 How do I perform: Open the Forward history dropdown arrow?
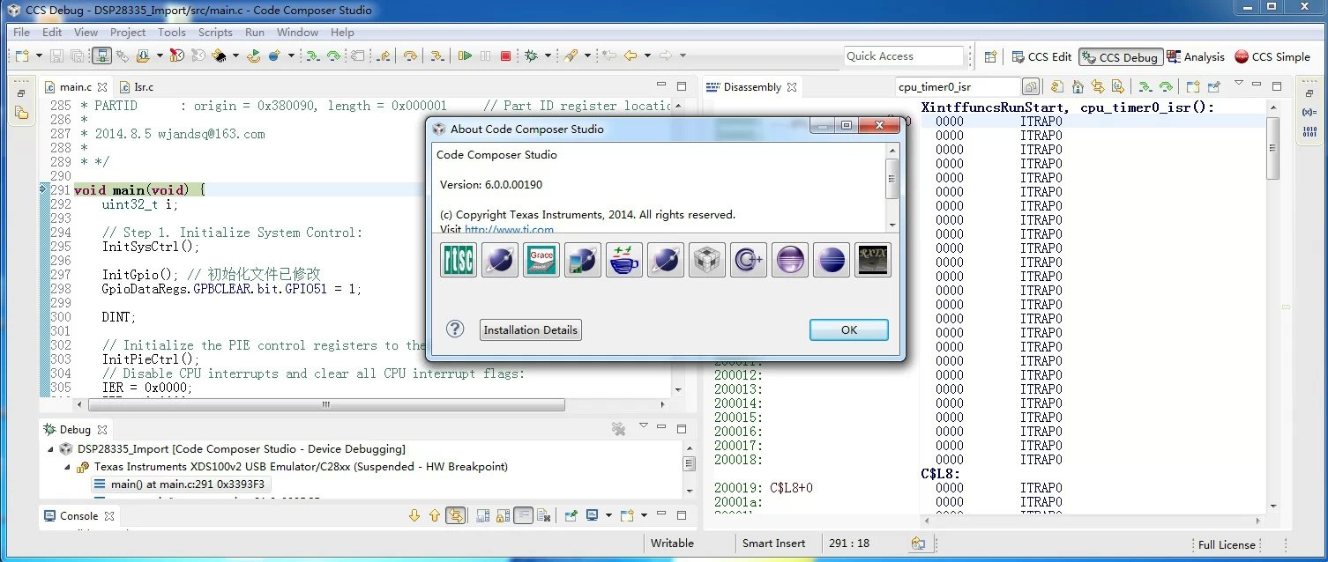683,55
